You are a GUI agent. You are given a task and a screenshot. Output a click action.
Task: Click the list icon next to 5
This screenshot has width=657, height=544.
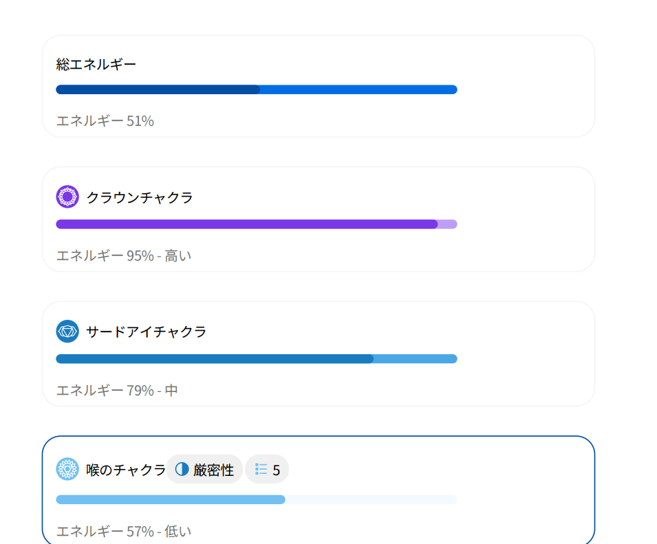[x=261, y=470]
